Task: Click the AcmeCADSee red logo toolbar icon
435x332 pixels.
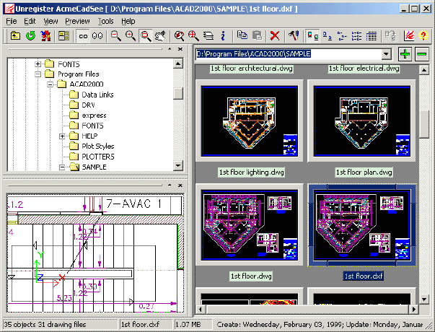Action: pos(409,36)
